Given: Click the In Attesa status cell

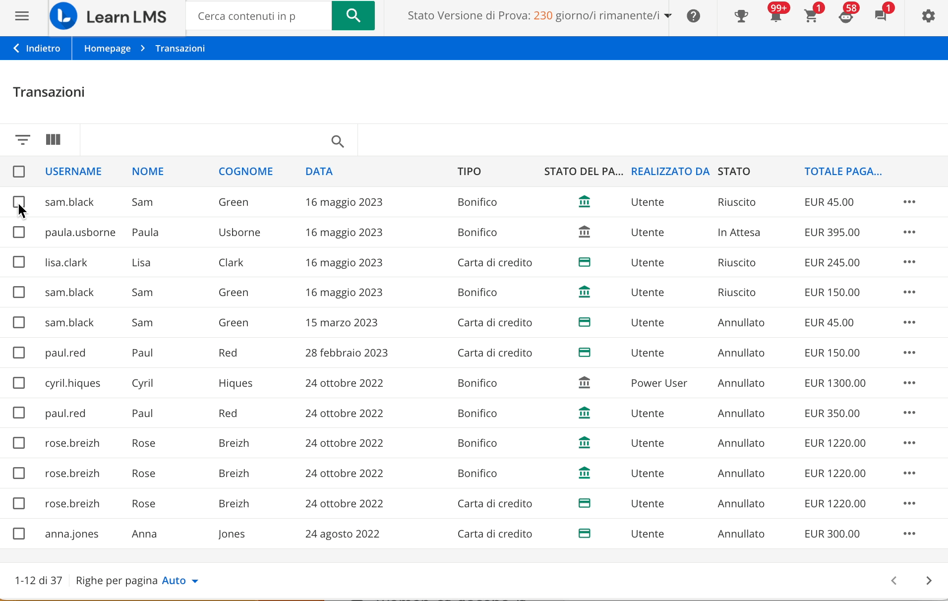Looking at the screenshot, I should click(x=739, y=232).
